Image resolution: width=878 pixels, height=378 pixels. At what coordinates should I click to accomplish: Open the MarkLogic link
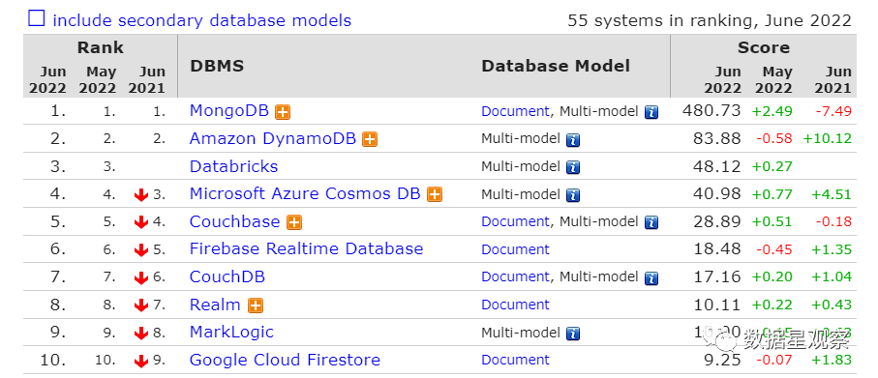231,333
